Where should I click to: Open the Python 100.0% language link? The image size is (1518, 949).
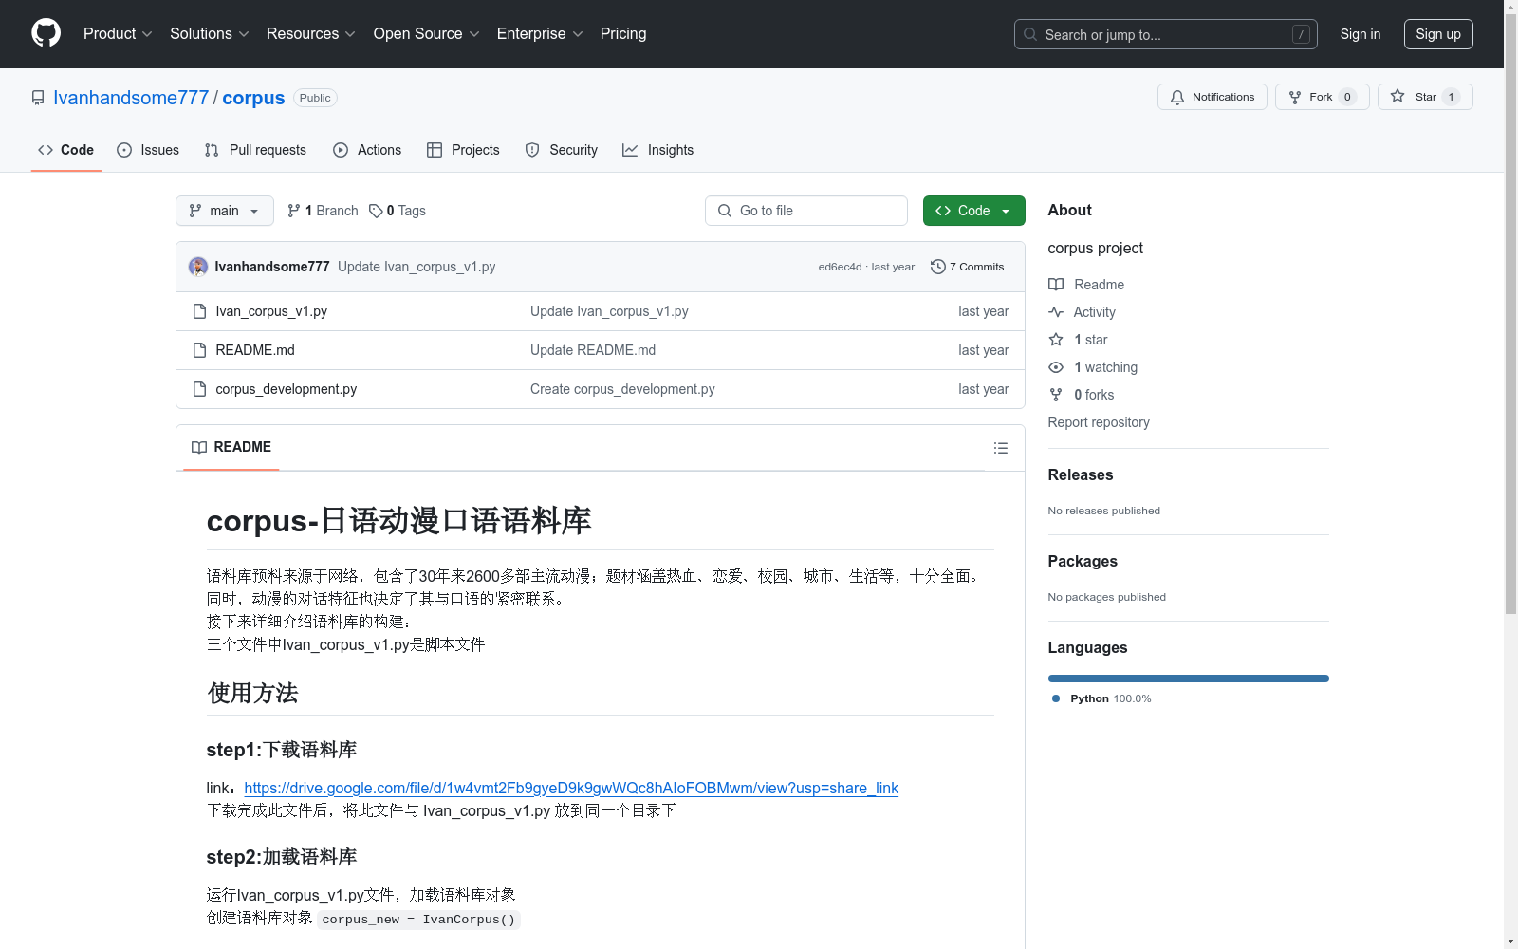click(x=1101, y=698)
